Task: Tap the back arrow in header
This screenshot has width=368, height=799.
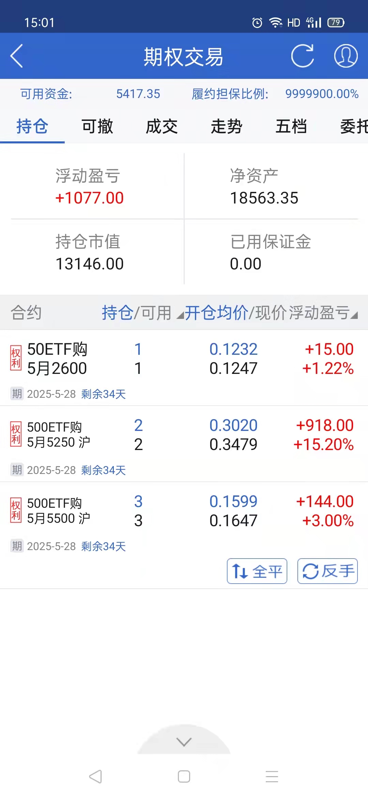Action: [x=17, y=56]
